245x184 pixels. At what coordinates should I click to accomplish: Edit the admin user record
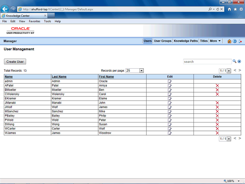[170, 81]
